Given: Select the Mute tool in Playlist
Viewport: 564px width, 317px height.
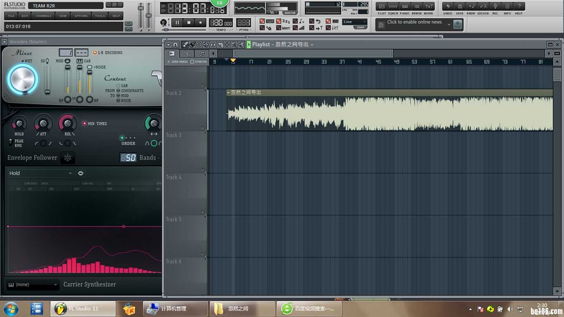Looking at the screenshot, I should [206, 45].
